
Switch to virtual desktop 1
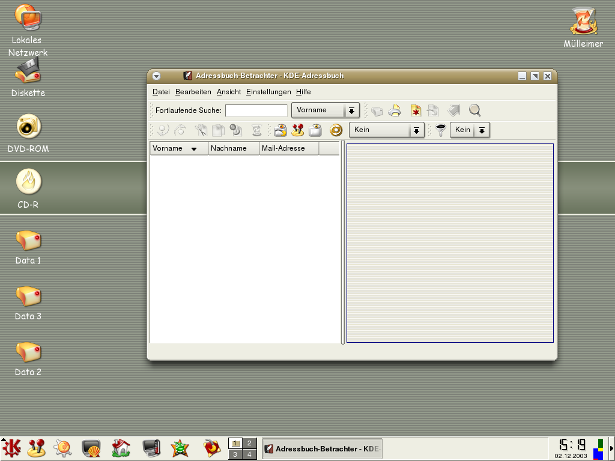pos(235,444)
